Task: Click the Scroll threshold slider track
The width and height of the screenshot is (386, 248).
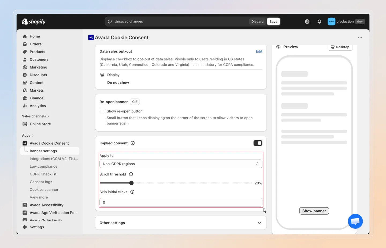Action: pyautogui.click(x=176, y=183)
